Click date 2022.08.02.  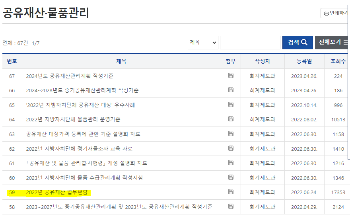pyautogui.click(x=304, y=120)
